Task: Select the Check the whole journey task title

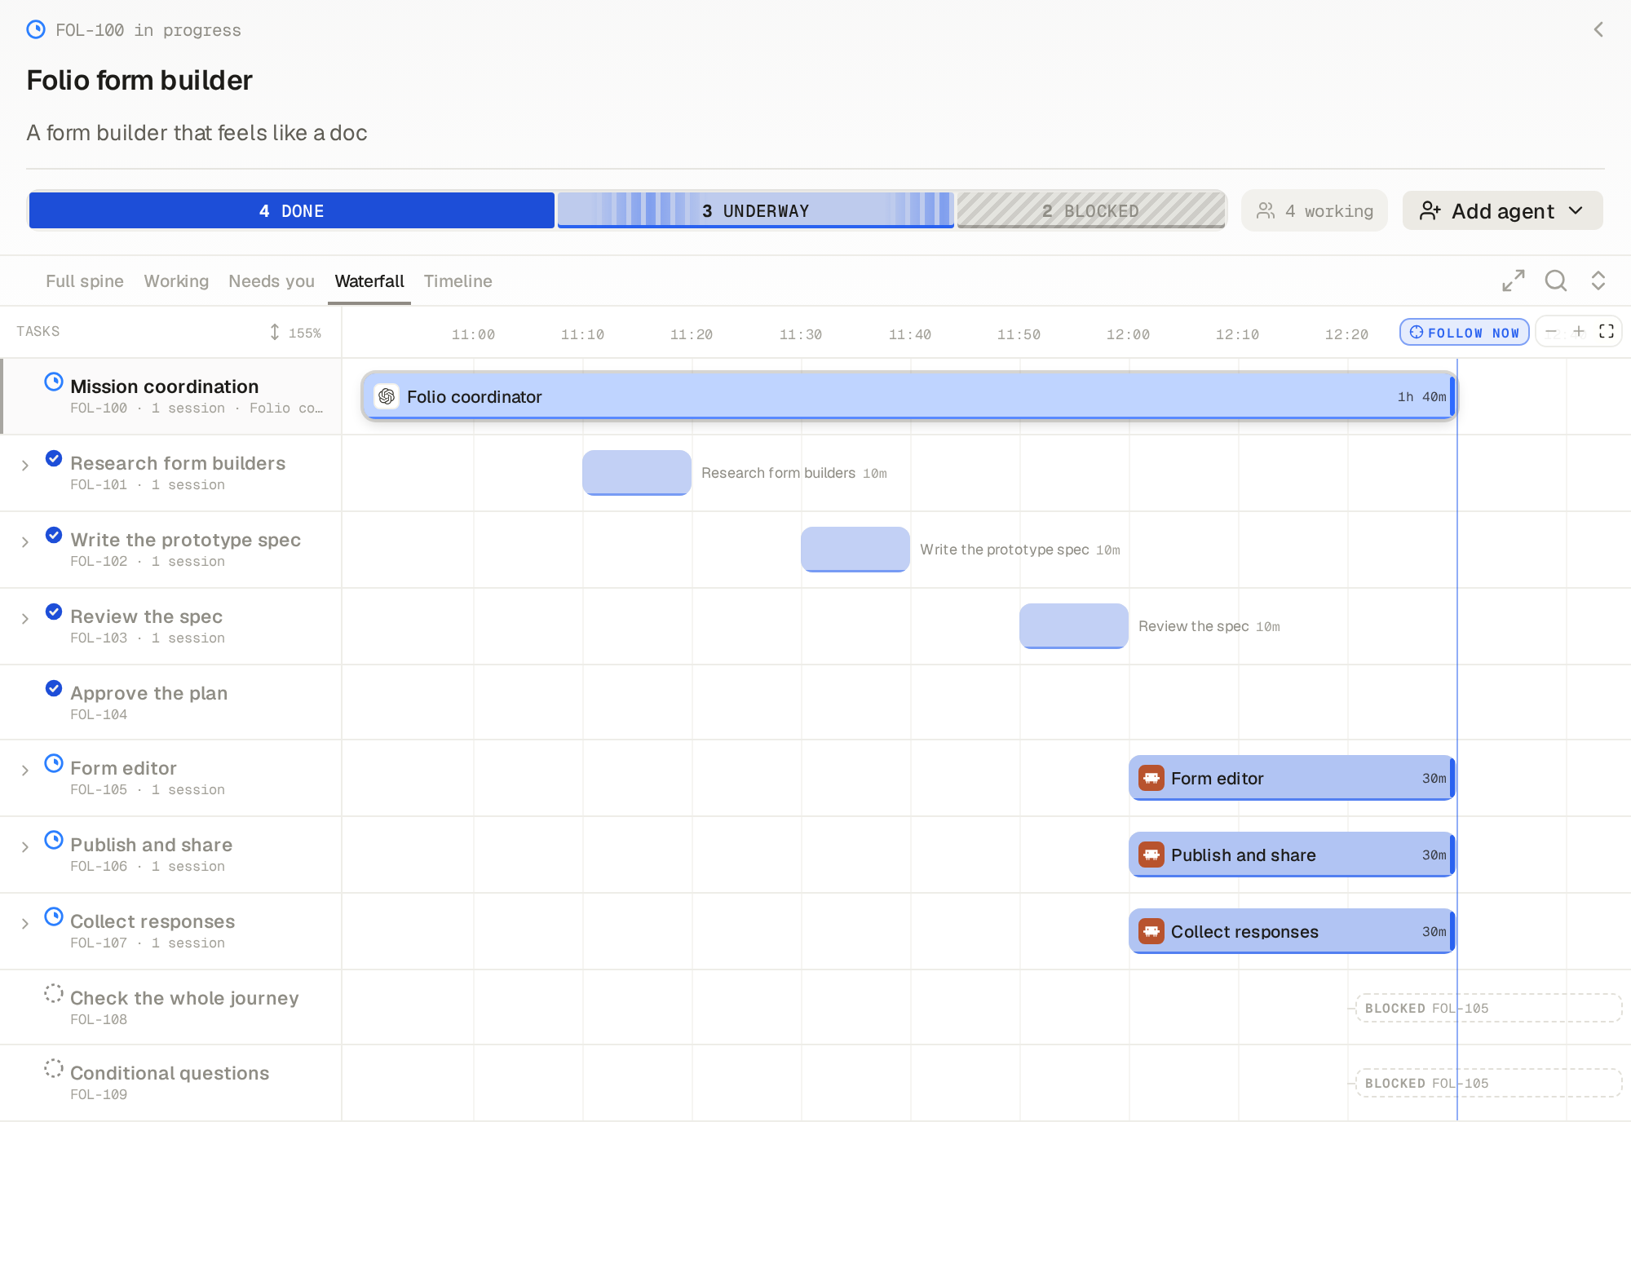Action: tap(184, 998)
